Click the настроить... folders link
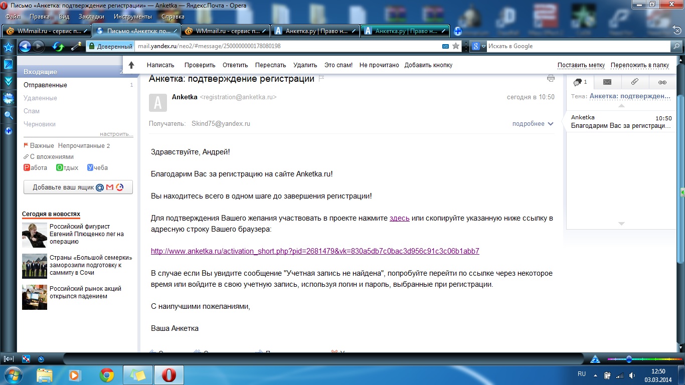 pyautogui.click(x=116, y=134)
